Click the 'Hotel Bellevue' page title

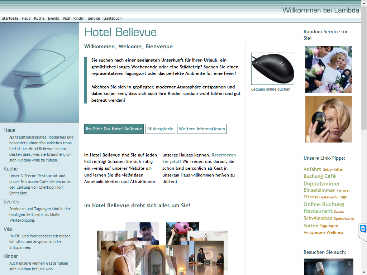pos(120,32)
